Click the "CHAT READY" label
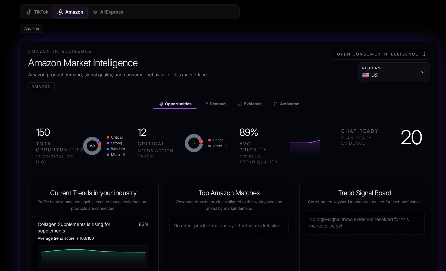This screenshot has width=446, height=271. (x=360, y=131)
